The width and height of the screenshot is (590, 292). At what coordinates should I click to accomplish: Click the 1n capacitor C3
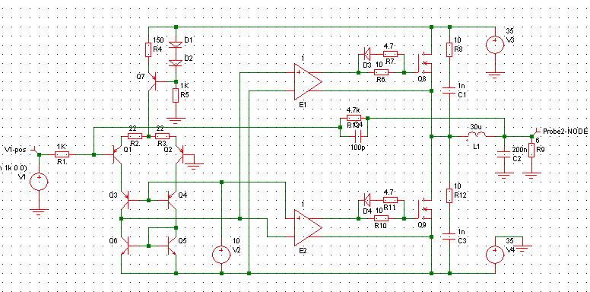pyautogui.click(x=449, y=236)
